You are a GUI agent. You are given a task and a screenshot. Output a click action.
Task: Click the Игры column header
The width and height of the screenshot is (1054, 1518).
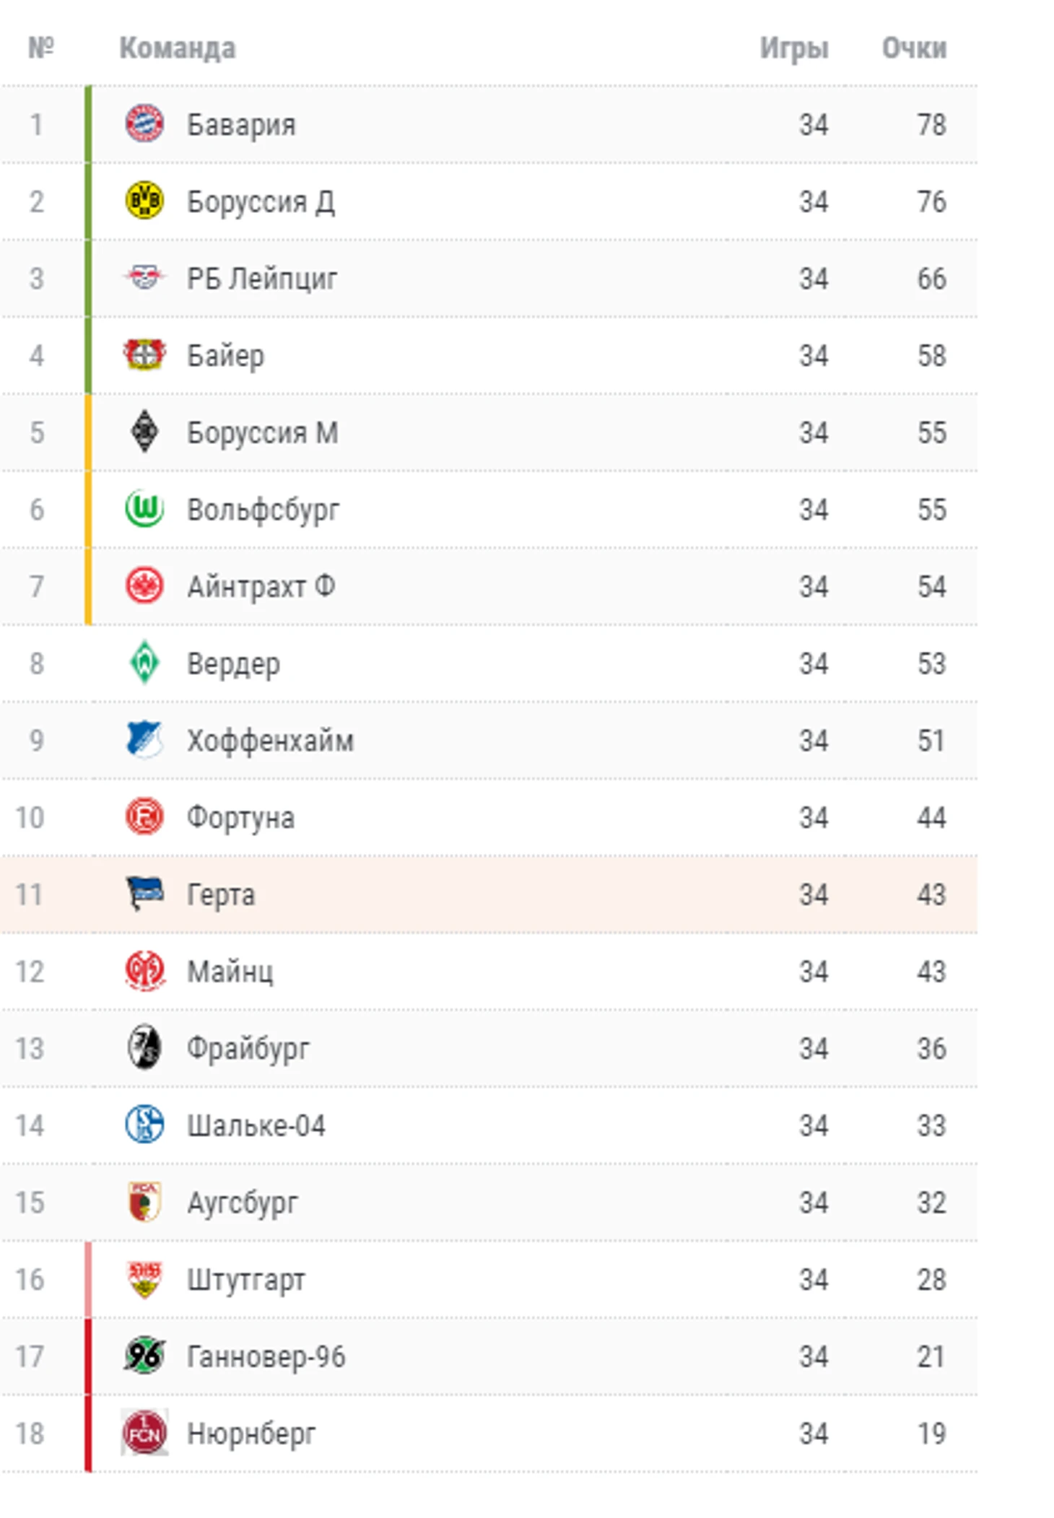point(793,48)
